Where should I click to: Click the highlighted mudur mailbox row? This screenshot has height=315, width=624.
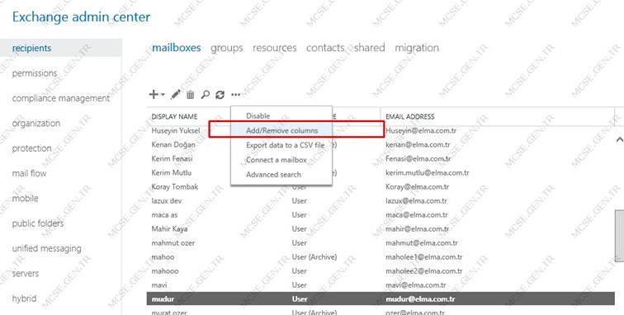[x=381, y=299]
